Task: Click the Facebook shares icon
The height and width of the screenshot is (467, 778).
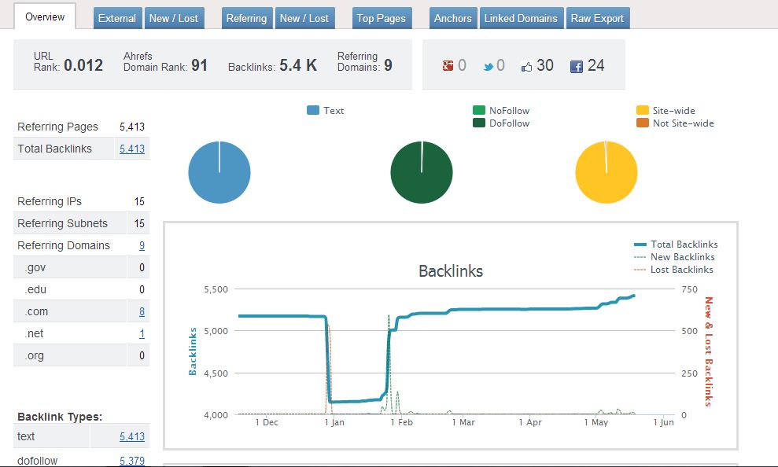Action: (x=576, y=66)
